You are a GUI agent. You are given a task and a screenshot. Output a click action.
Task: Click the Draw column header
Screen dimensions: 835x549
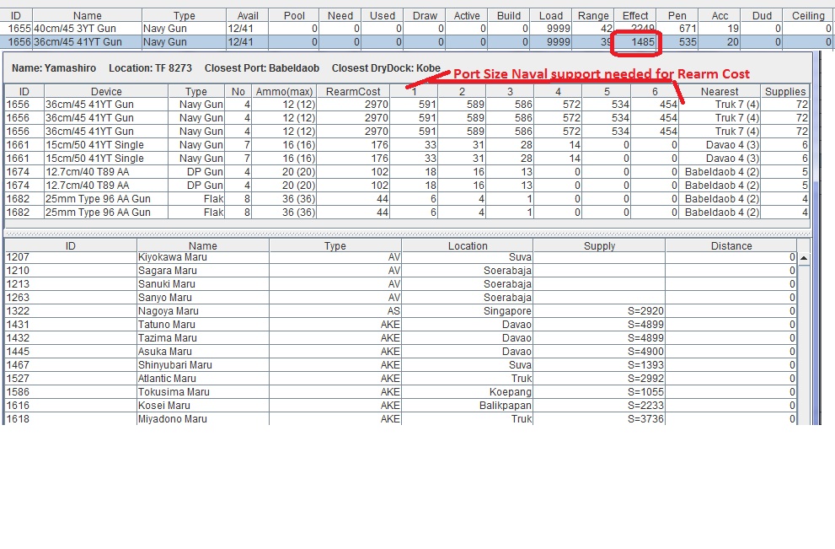(x=425, y=15)
